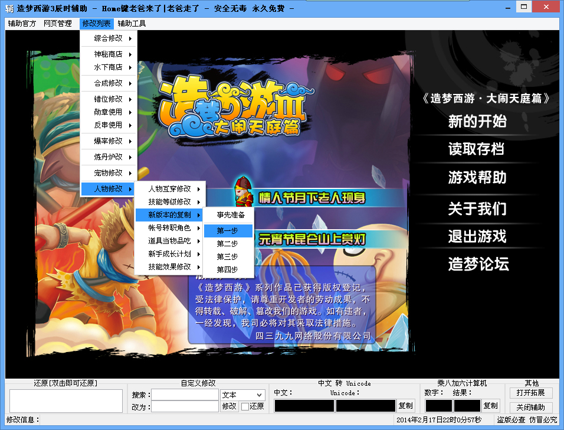The height and width of the screenshot is (430, 564).
Task: Click the 关闭辅助 button
Action: (531, 408)
